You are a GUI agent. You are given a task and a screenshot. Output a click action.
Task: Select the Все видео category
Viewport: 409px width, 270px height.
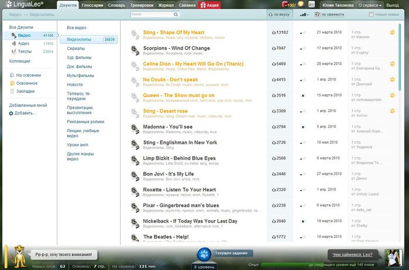coord(77,27)
